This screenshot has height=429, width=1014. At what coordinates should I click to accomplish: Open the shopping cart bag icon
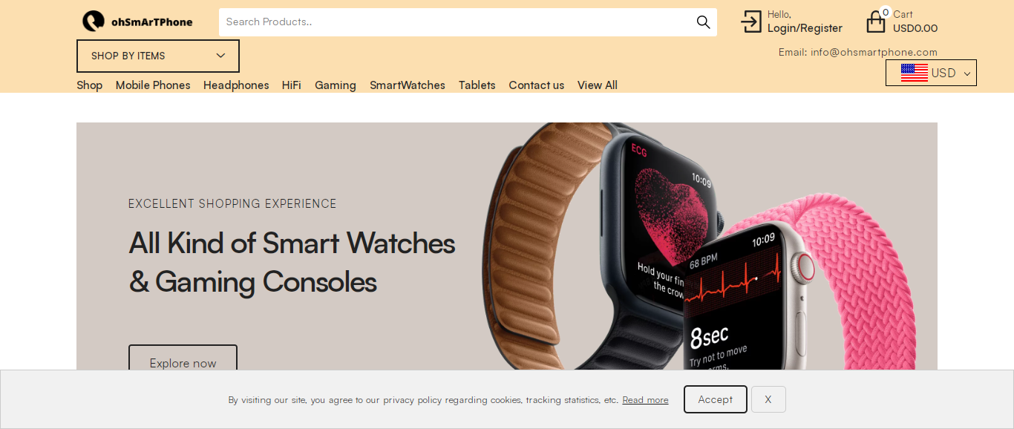(x=876, y=22)
